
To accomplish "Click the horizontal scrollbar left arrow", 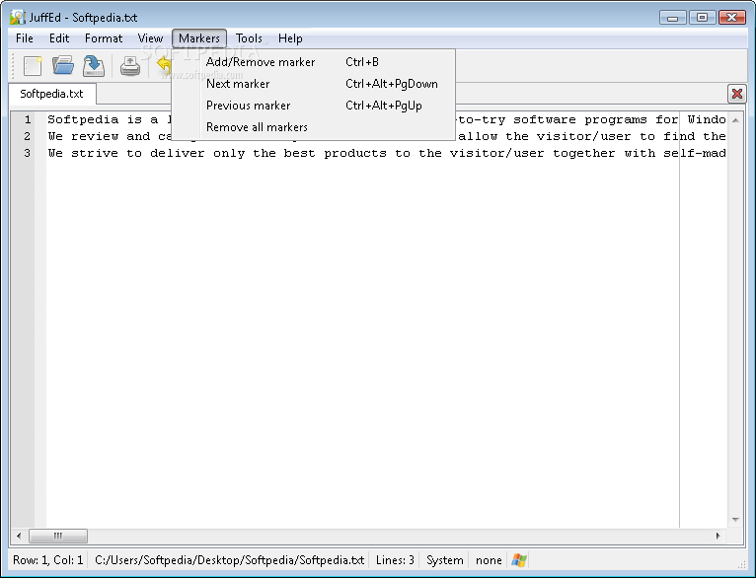I will [x=19, y=537].
